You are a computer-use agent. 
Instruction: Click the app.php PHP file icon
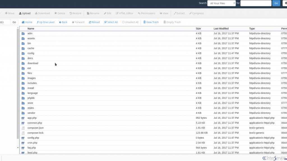[23, 118]
